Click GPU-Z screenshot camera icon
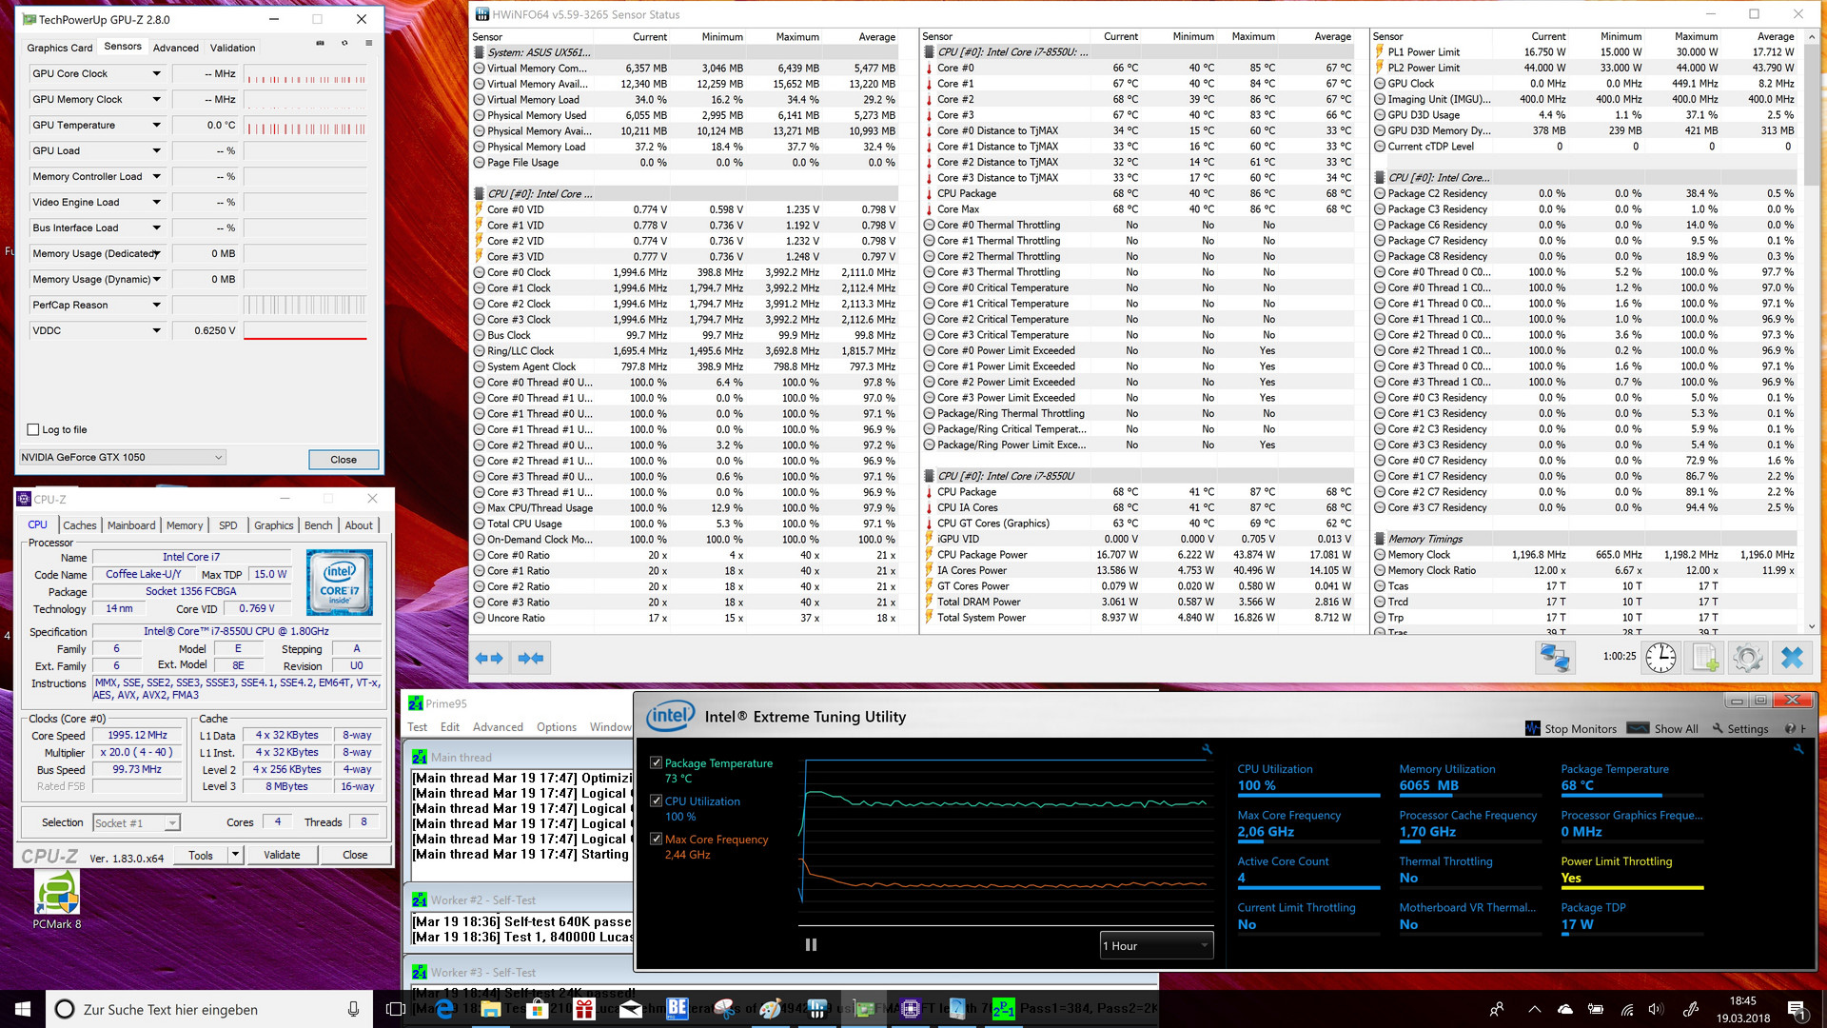Image resolution: width=1827 pixels, height=1028 pixels. (320, 44)
